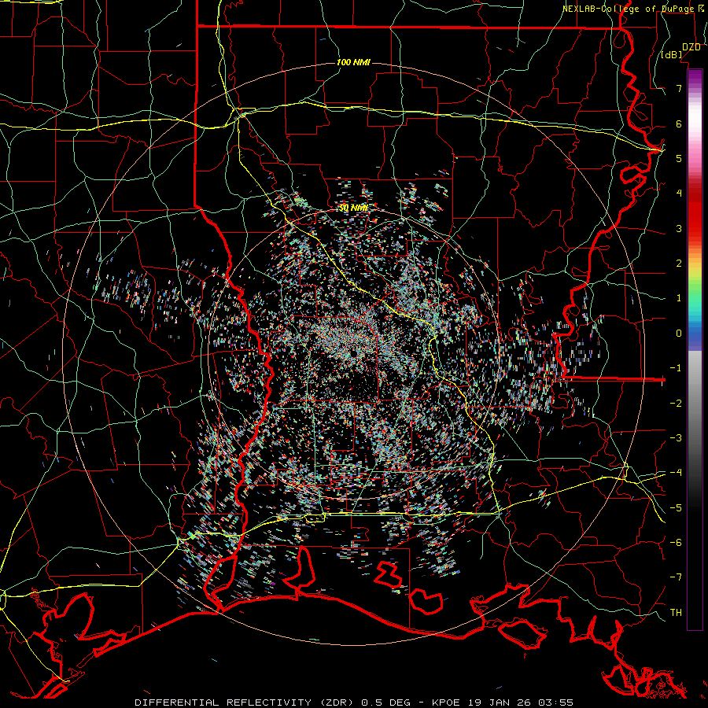Click the 3 value on color scale
Screen dimensions: 708x708
point(679,228)
